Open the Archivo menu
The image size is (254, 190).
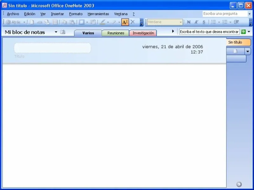13,14
